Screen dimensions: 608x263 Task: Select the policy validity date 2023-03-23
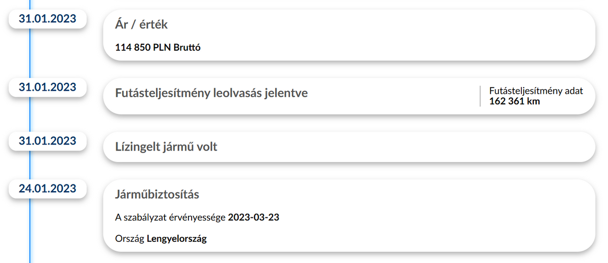254,218
